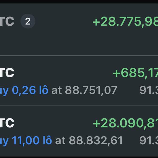Click the divider line between the two positions
The width and height of the screenshot is (158, 158).
pyautogui.click(x=79, y=106)
